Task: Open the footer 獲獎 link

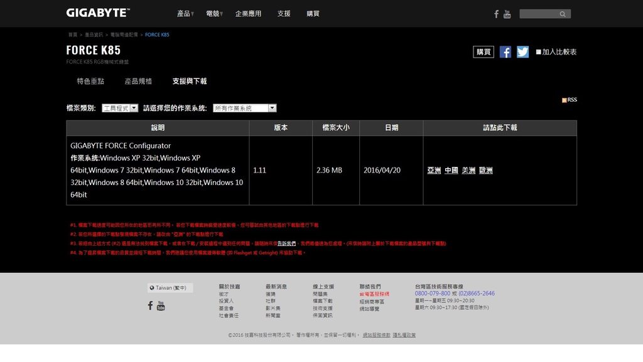Action: click(270, 294)
